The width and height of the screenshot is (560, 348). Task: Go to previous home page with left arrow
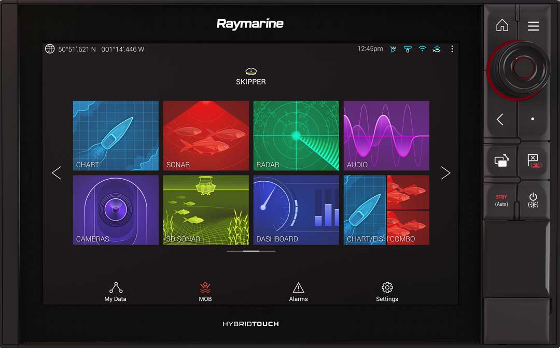tap(57, 173)
